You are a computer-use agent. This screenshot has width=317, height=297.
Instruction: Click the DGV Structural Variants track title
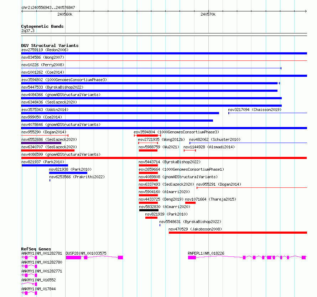pyautogui.click(x=50, y=46)
